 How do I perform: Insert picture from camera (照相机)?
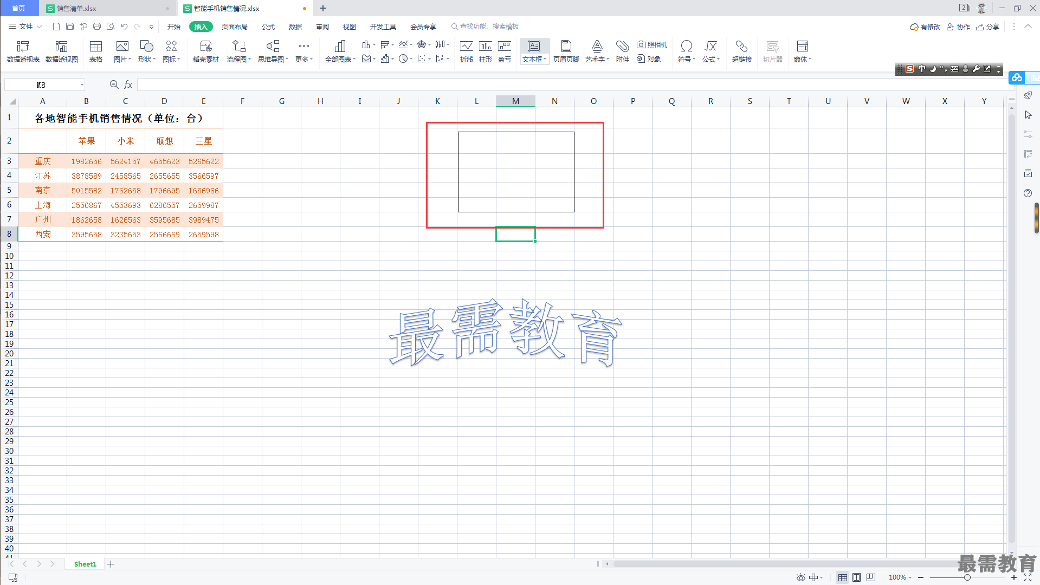pos(651,44)
